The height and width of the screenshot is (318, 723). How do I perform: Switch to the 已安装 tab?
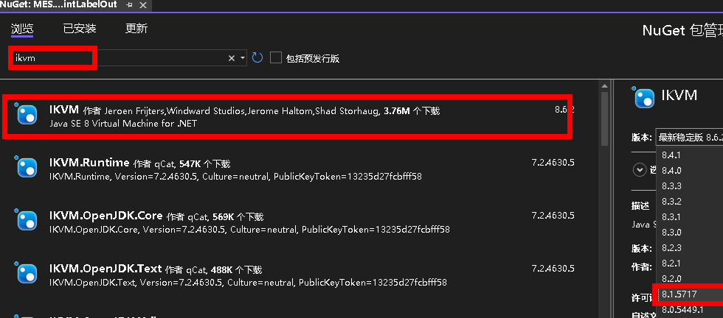(x=80, y=29)
